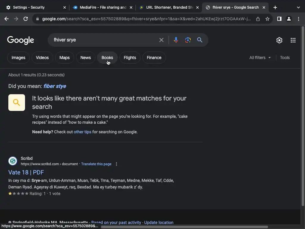Click the Google logo
Screen dimensions: 305x229
(x=21, y=40)
